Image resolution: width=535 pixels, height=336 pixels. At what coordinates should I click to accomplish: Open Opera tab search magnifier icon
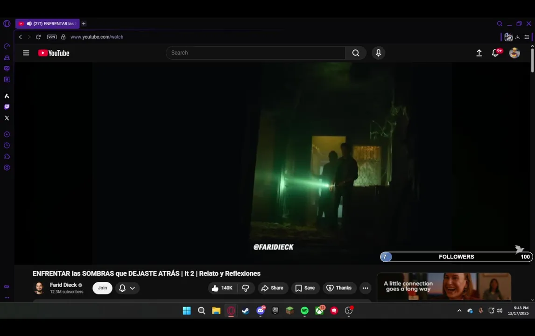click(x=500, y=23)
